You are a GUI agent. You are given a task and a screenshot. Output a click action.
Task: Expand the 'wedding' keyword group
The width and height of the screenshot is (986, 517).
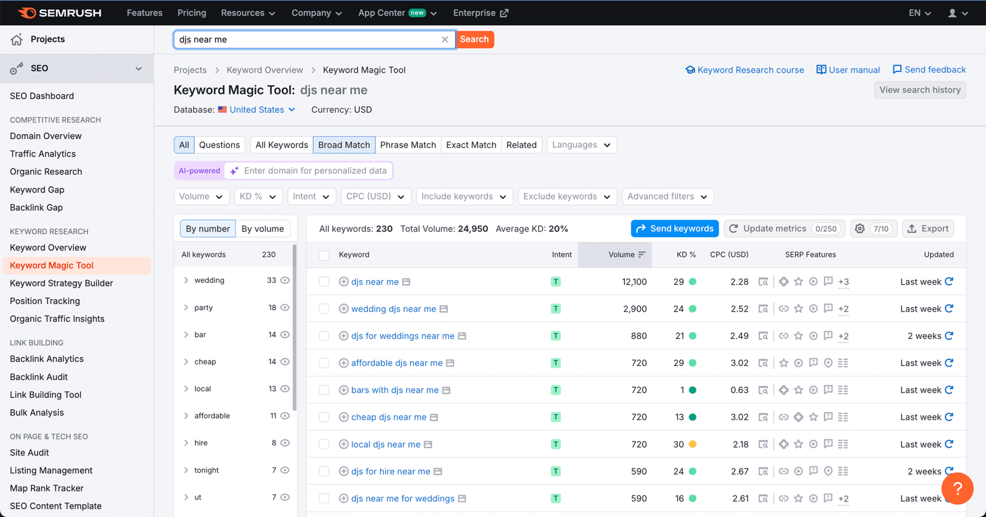(186, 280)
